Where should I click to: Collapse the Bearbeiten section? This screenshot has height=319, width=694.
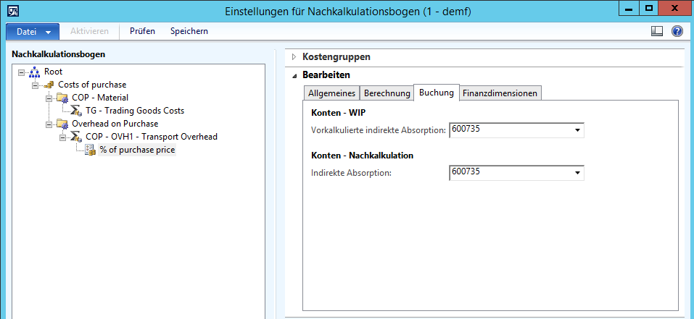point(294,75)
